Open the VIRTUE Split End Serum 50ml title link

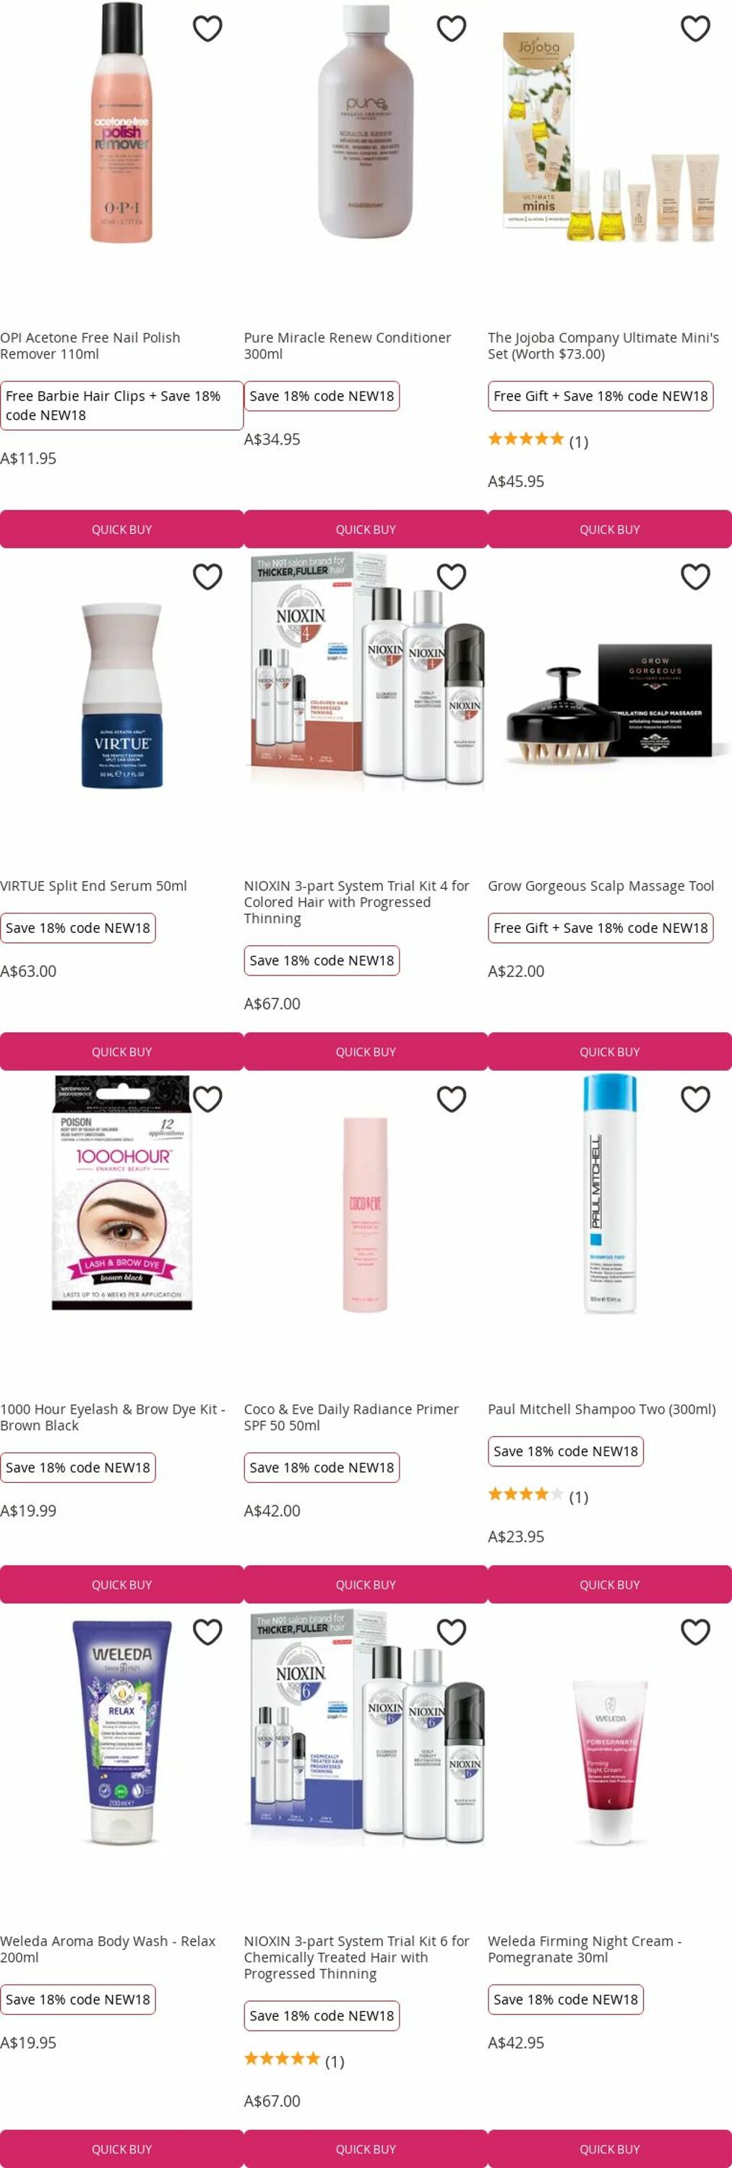pos(93,885)
